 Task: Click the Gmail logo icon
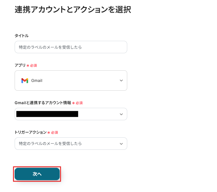coord(25,81)
